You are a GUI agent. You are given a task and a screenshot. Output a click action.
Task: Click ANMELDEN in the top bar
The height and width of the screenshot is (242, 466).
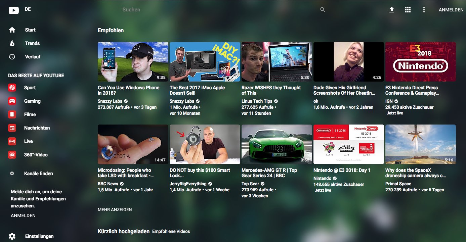click(x=451, y=10)
